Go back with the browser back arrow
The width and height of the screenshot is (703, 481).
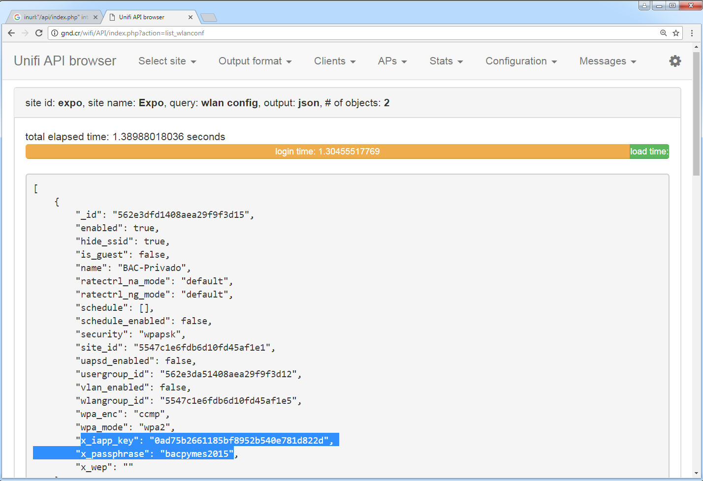pos(11,33)
